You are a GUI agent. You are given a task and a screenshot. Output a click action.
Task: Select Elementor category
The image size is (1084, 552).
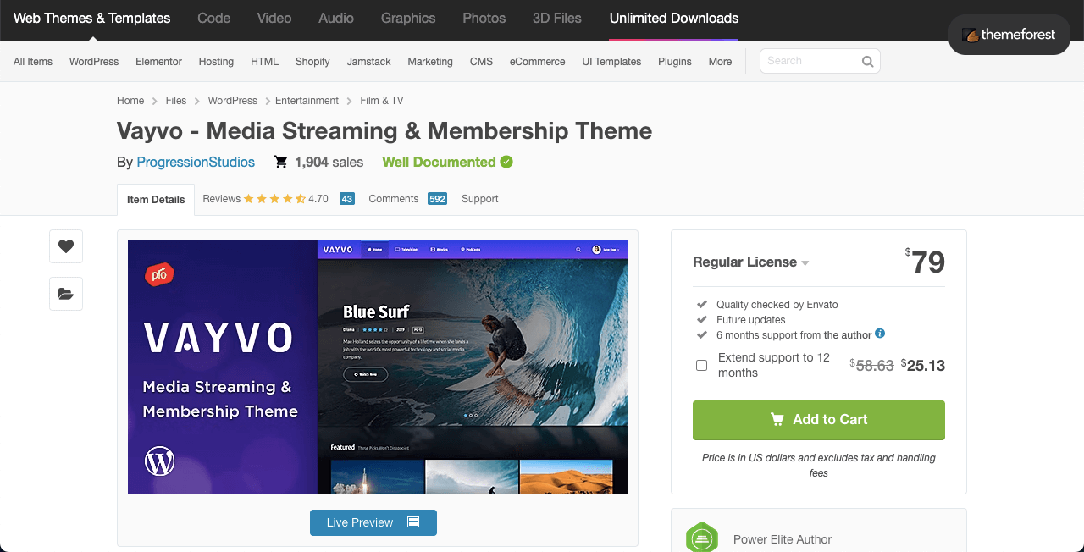(159, 62)
